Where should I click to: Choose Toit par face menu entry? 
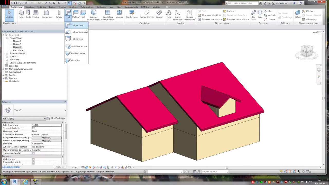[77, 39]
